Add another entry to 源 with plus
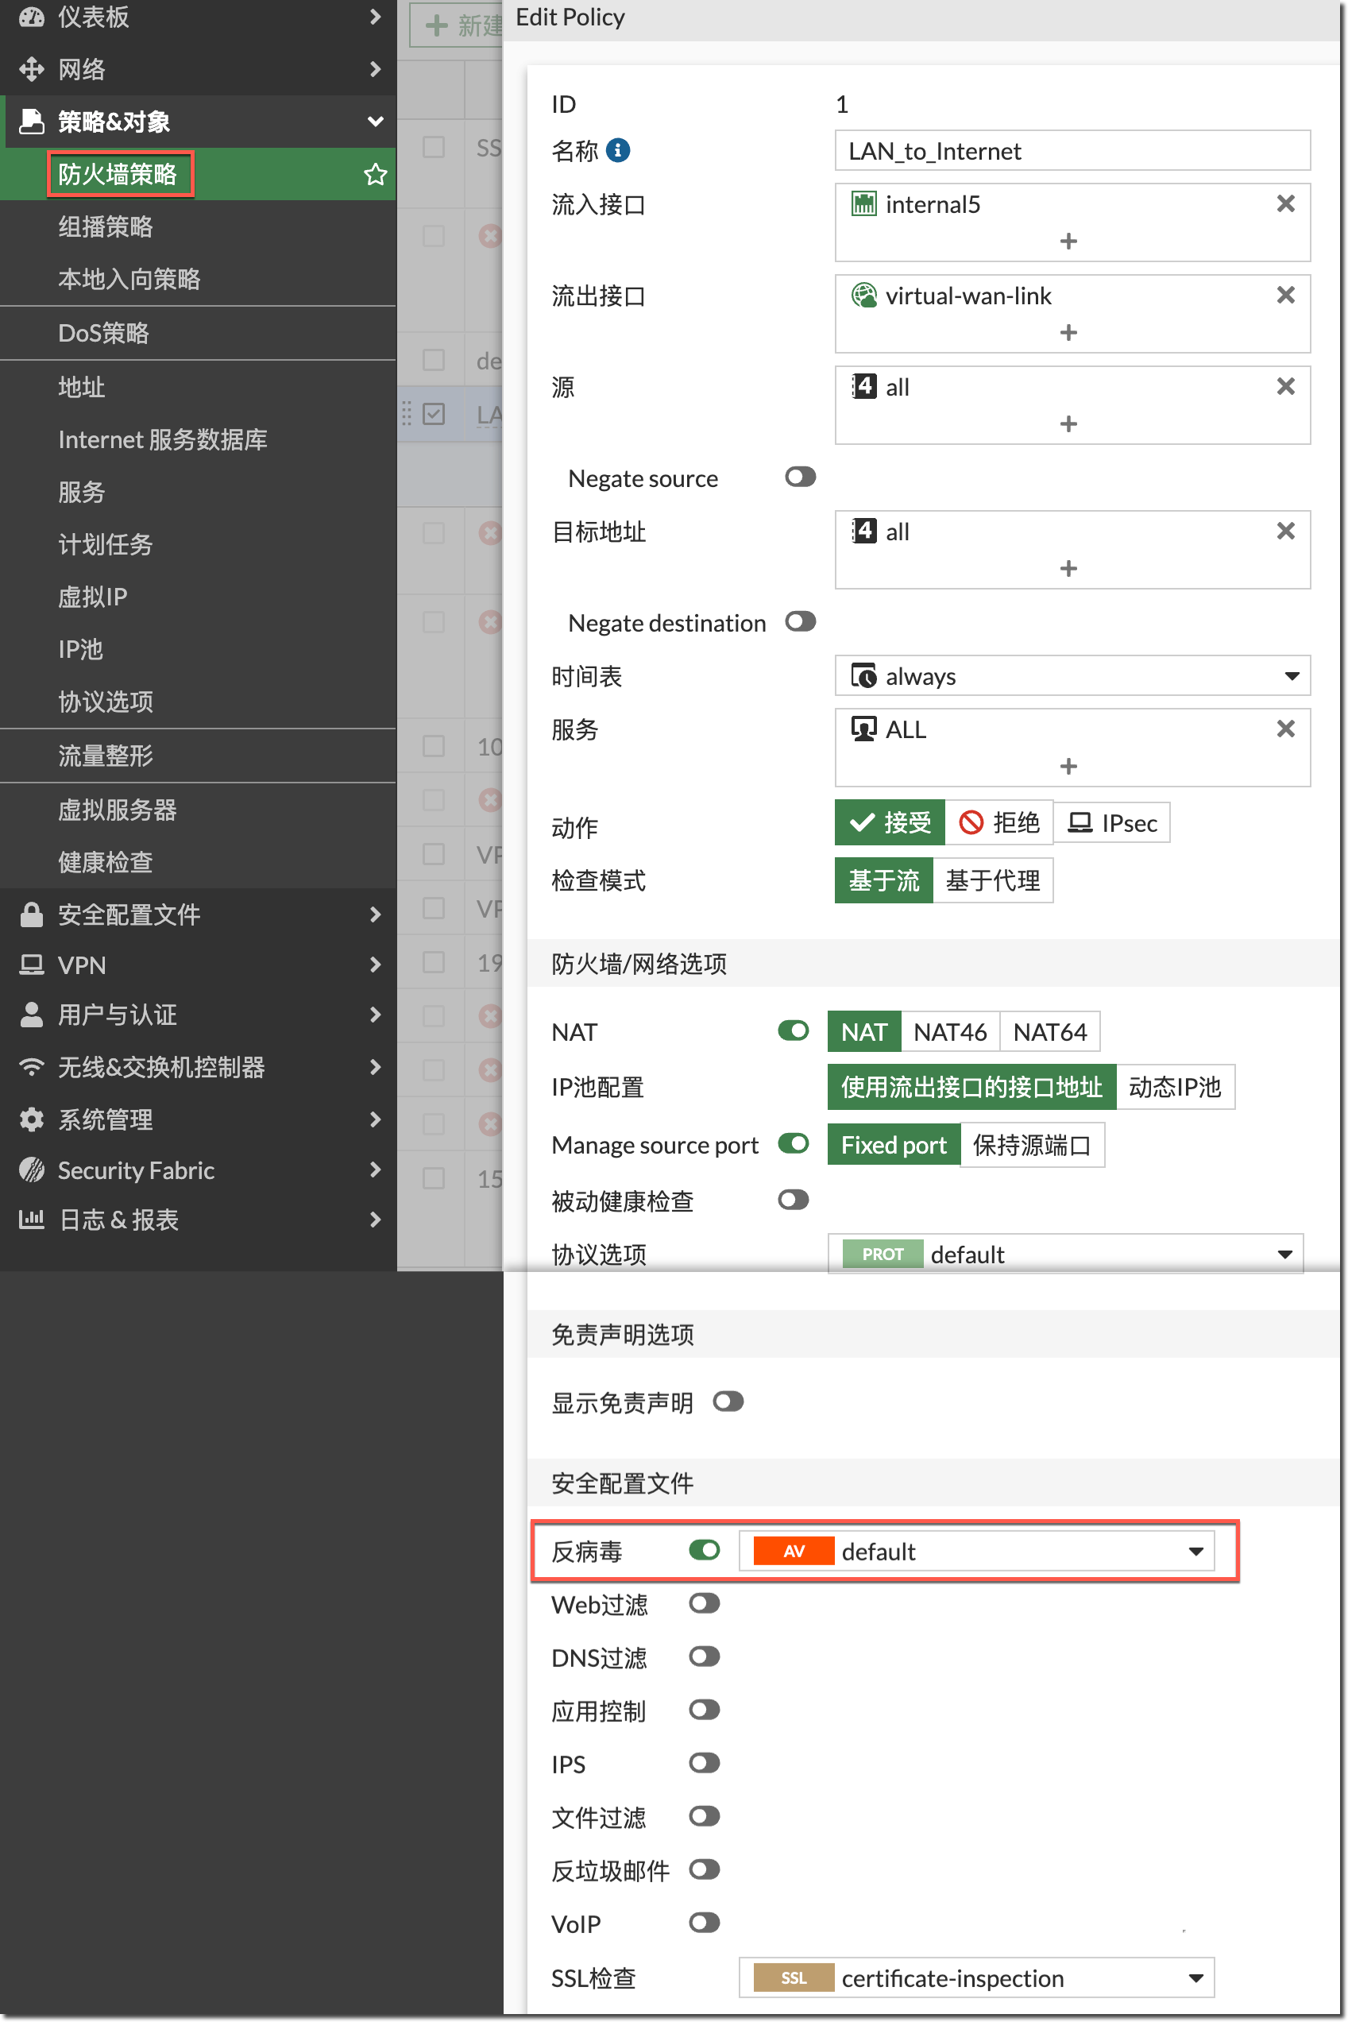Image resolution: width=1348 pixels, height=2022 pixels. [1068, 423]
